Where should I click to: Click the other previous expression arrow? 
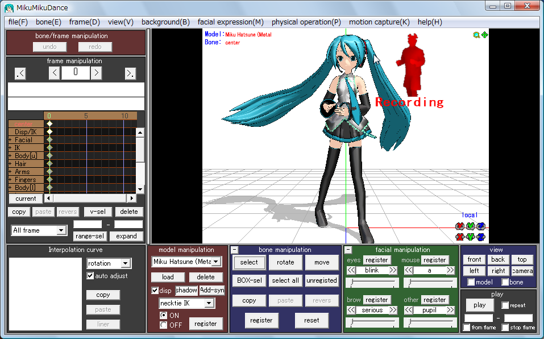click(x=408, y=310)
